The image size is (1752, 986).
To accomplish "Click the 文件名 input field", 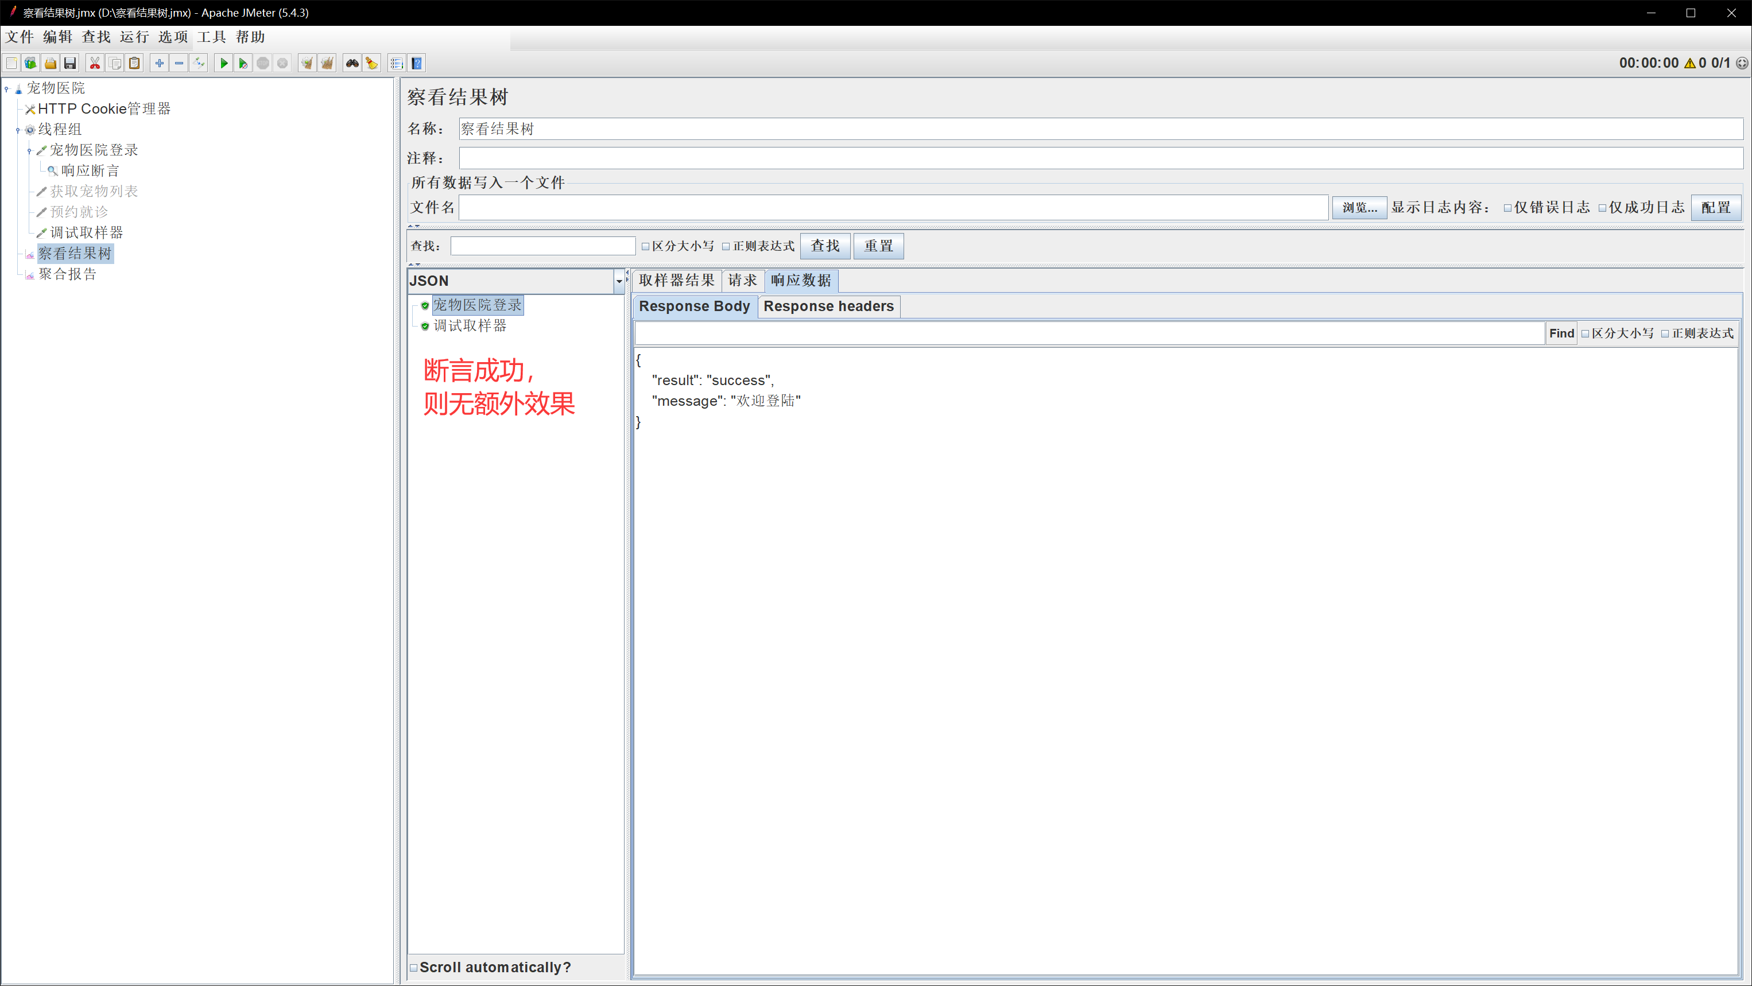I will point(892,207).
